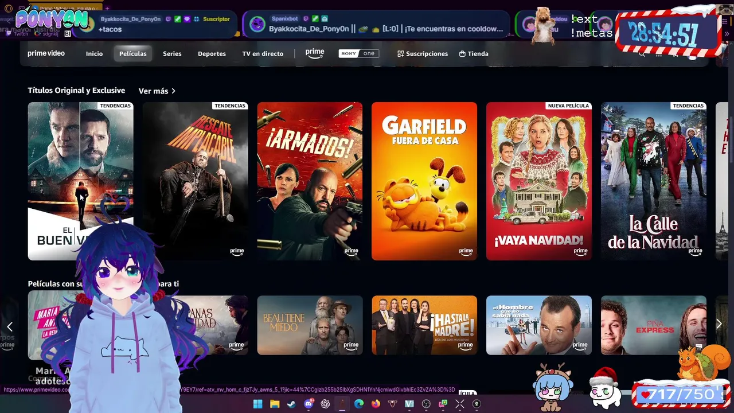
Task: Open the Deportes tab
Action: pos(212,53)
